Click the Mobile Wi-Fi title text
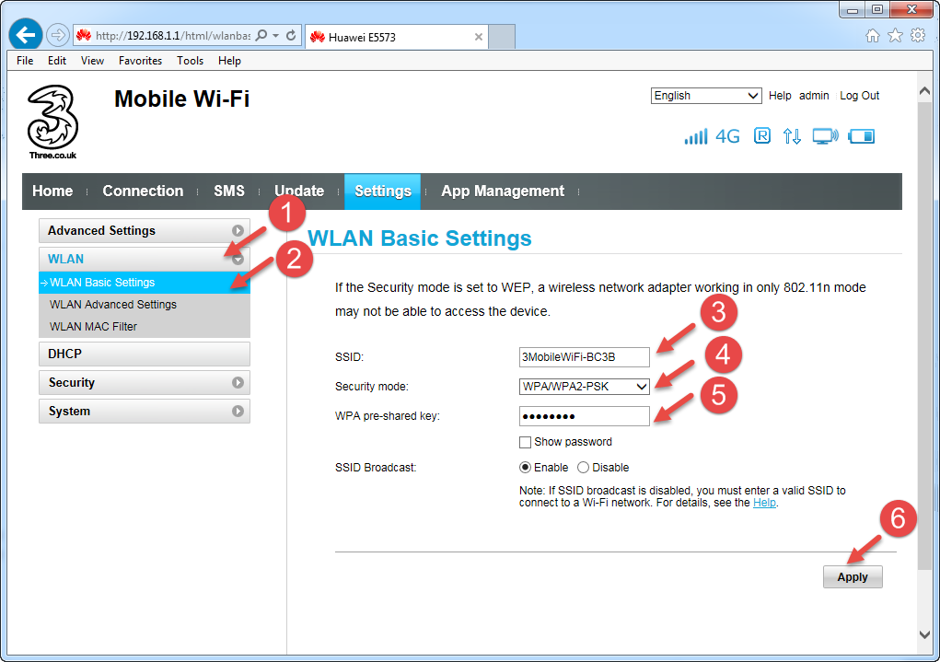The width and height of the screenshot is (940, 662). click(181, 99)
